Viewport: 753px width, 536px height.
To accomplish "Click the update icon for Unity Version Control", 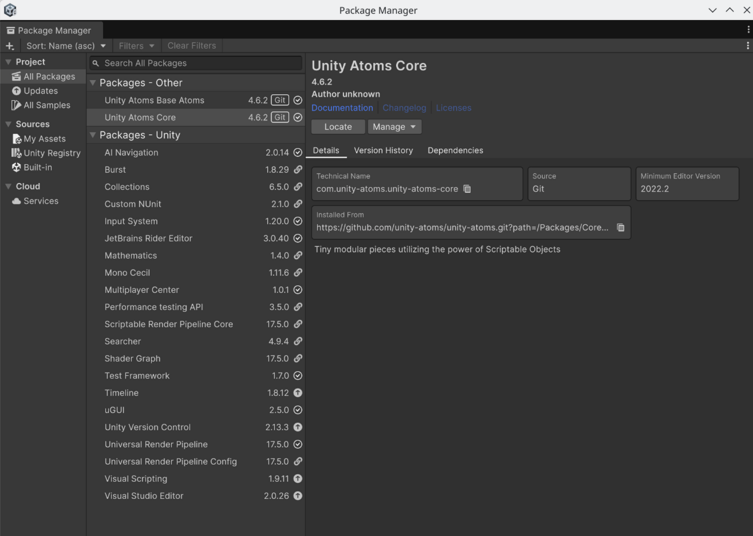I will (298, 427).
